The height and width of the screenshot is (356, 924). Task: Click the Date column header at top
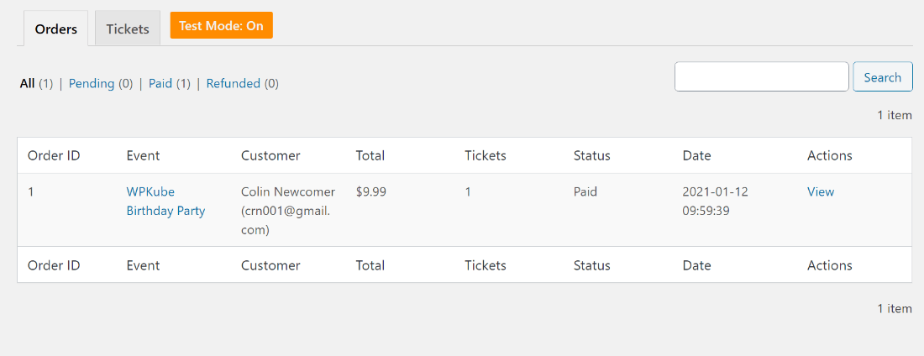696,155
